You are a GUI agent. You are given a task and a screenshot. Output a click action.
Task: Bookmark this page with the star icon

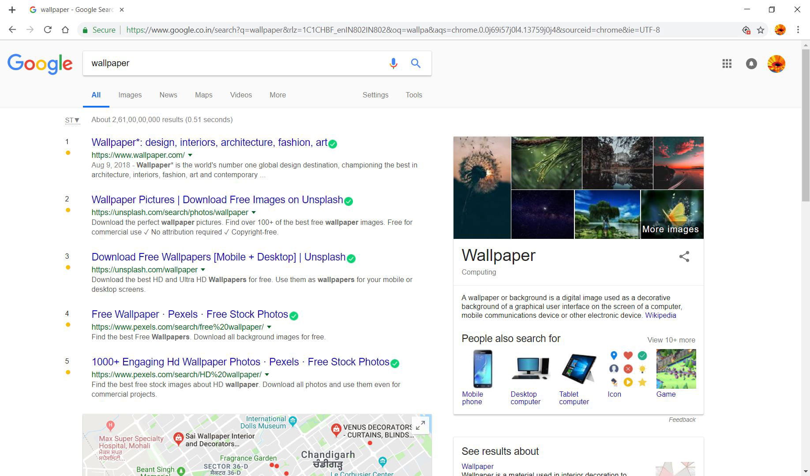761,30
